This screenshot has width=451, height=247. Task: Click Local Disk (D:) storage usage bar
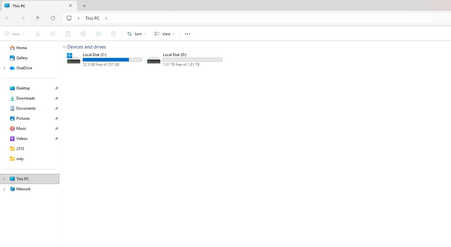pyautogui.click(x=192, y=60)
